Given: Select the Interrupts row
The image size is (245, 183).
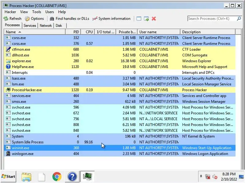Looking at the screenshot, I should tap(119, 73).
